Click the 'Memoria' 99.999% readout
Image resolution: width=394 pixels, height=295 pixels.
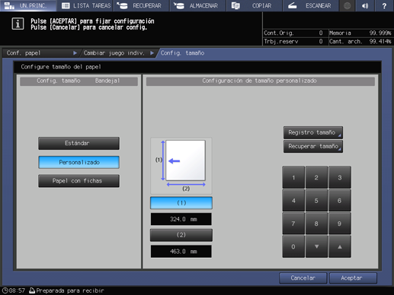[360, 33]
